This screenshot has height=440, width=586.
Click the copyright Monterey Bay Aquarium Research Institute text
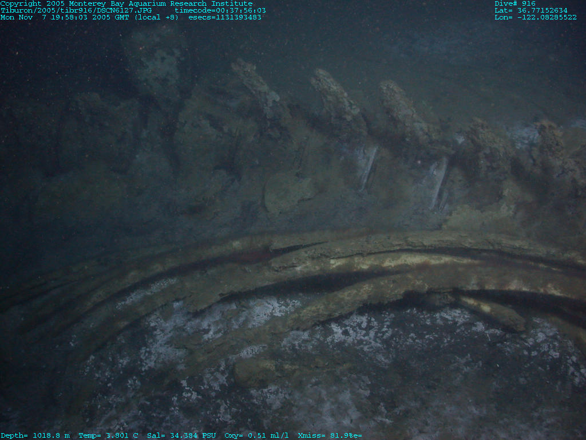coord(126,3)
